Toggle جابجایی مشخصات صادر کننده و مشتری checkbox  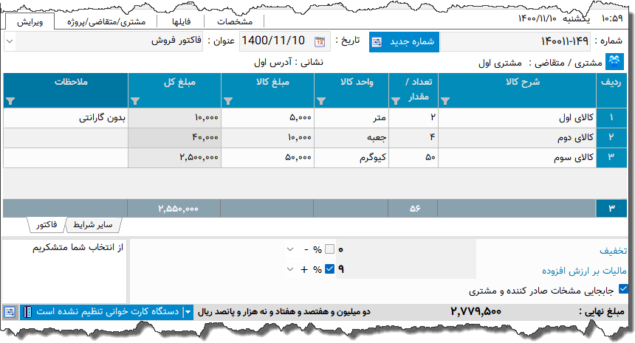pos(623,289)
